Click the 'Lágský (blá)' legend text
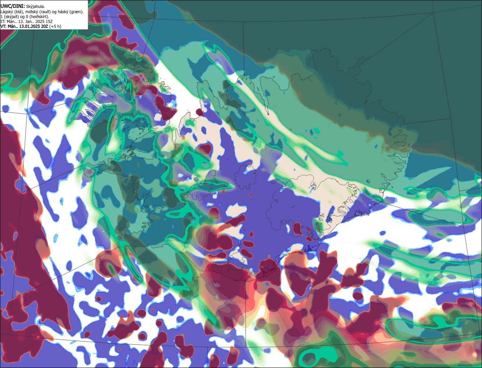482x368 pixels. click(x=12, y=12)
